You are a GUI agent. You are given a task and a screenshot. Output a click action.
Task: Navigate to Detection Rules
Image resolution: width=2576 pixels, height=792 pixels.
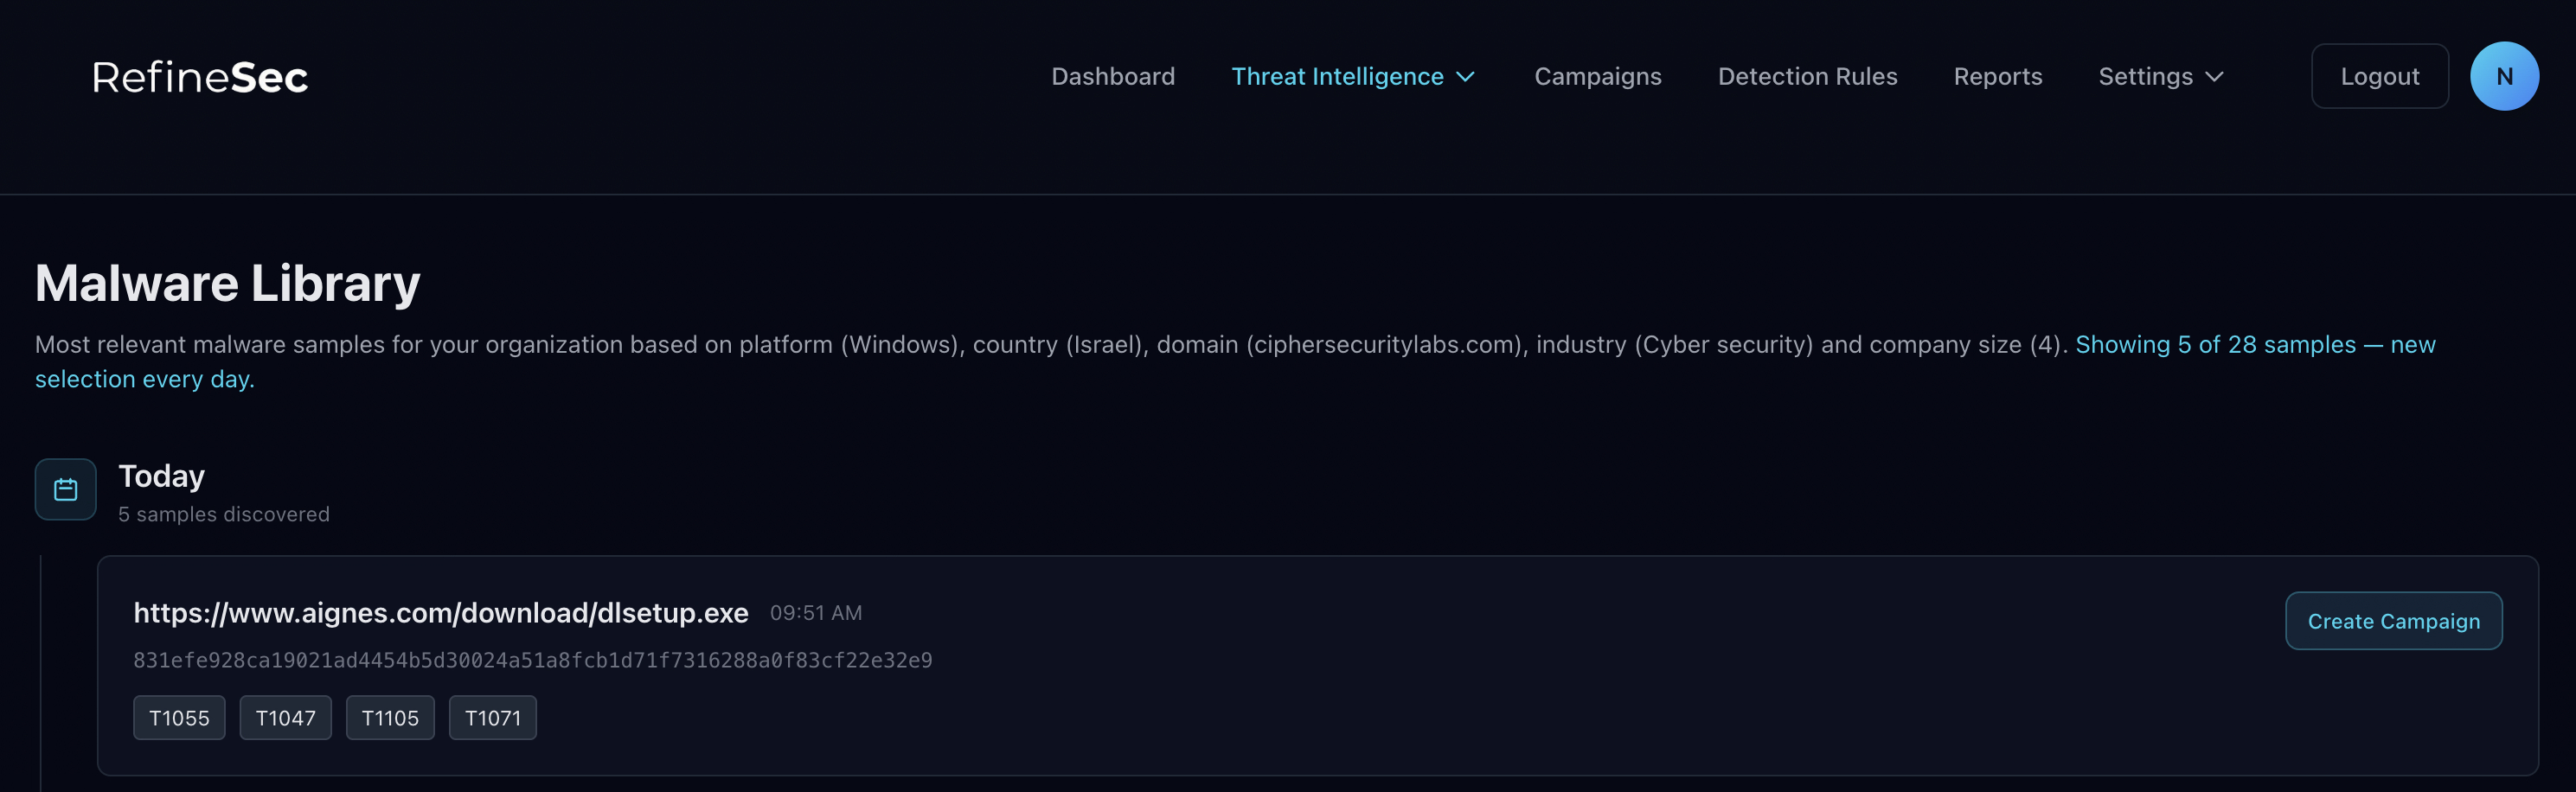[1807, 76]
